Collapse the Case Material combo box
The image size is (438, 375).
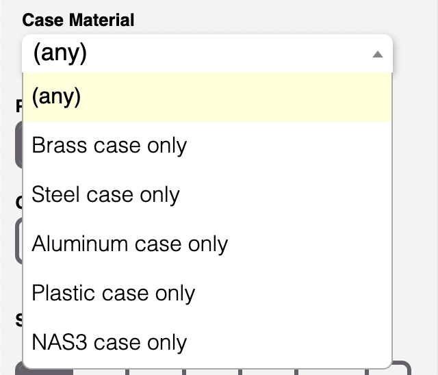tap(207, 54)
